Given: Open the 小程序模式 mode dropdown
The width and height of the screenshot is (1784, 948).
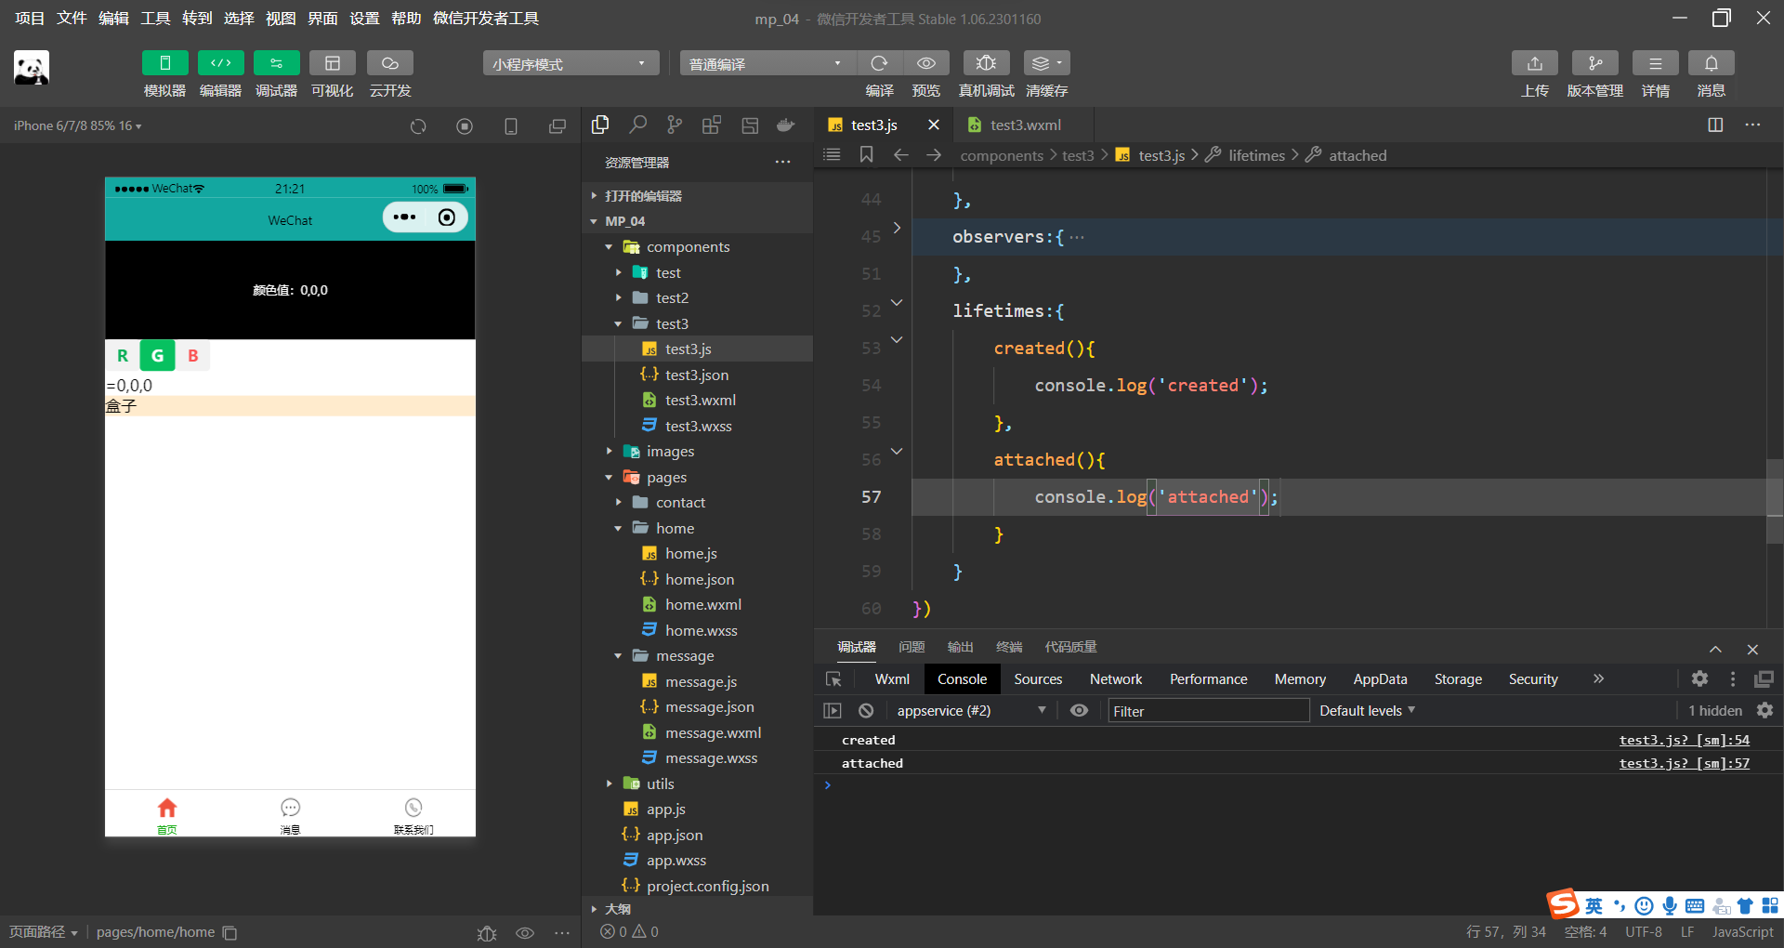Looking at the screenshot, I should click(570, 63).
